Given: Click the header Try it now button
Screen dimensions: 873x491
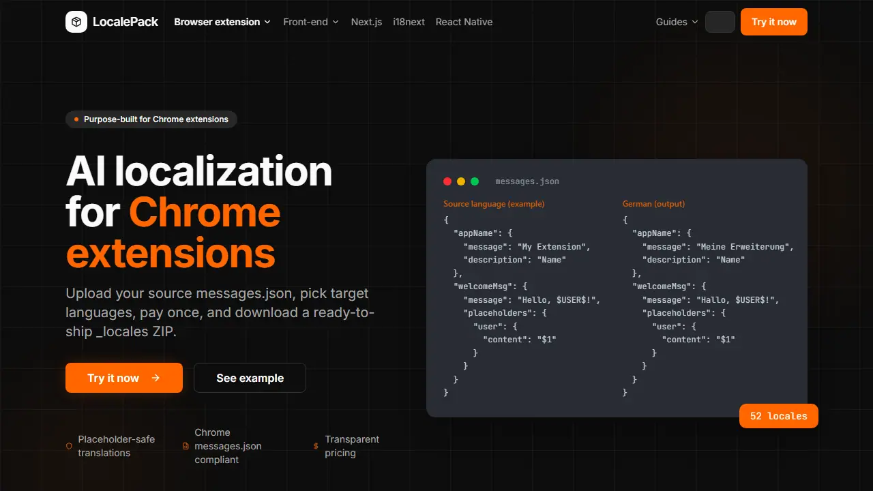Looking at the screenshot, I should coord(774,22).
